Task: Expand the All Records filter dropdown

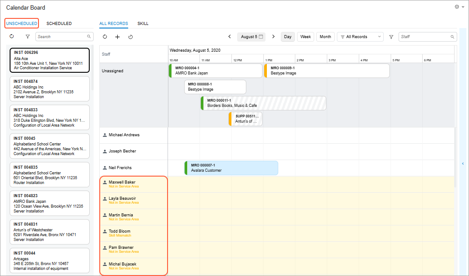Action: tap(360, 37)
